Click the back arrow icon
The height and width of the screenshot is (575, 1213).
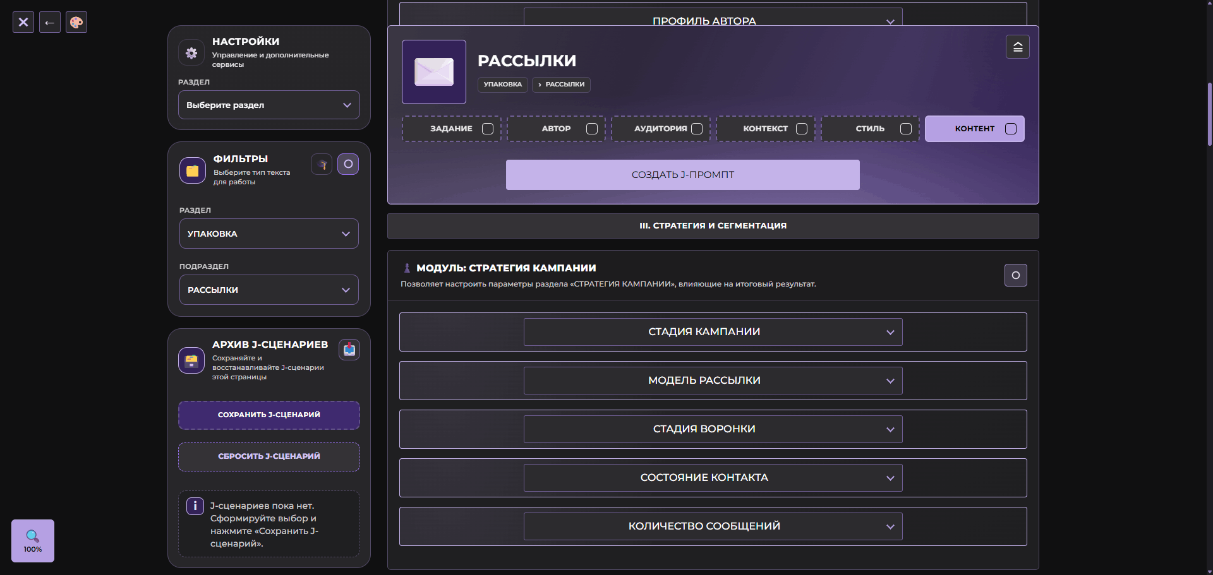(x=50, y=23)
